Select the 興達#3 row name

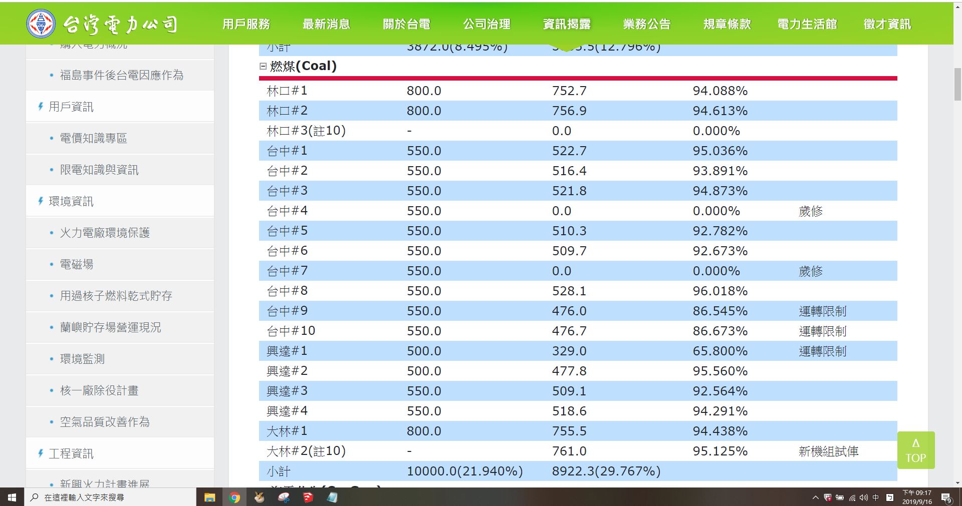click(x=287, y=391)
